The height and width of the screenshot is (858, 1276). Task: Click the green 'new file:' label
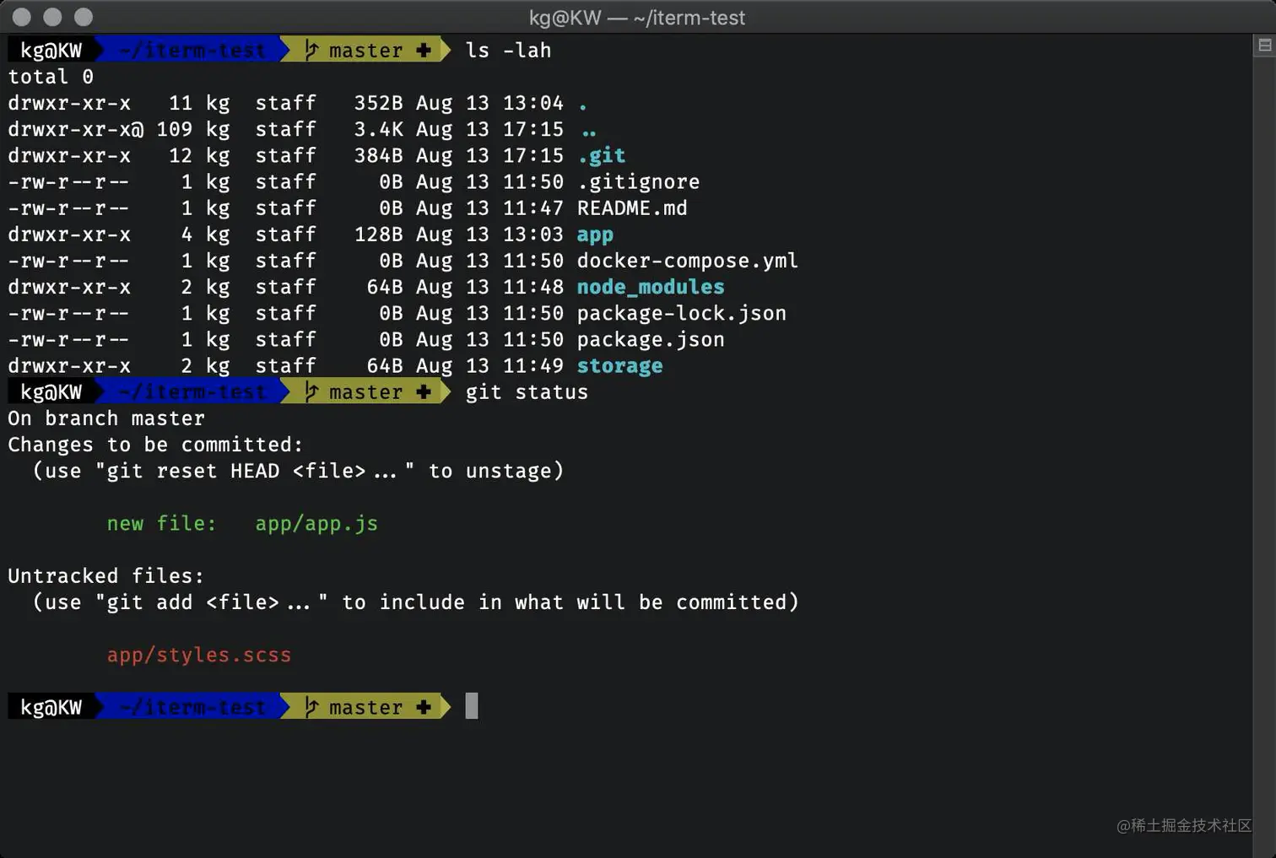(161, 524)
